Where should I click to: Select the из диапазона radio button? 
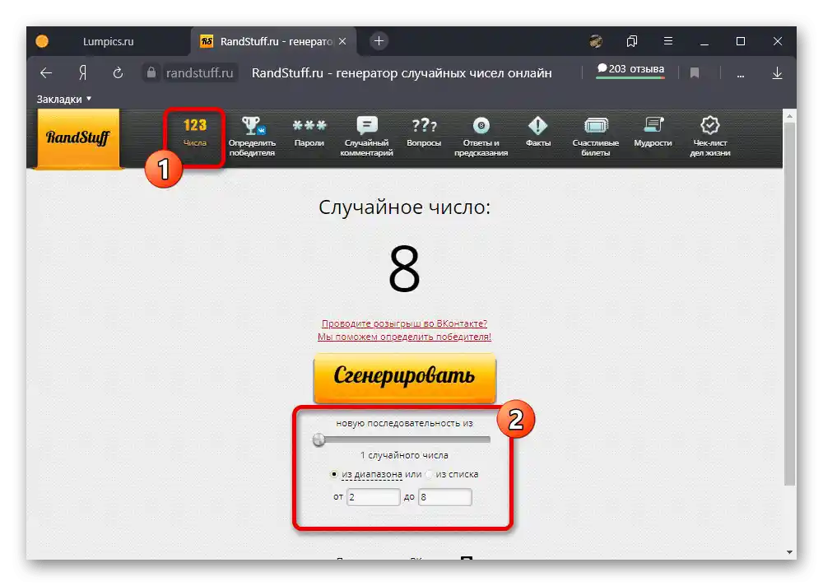click(x=334, y=474)
